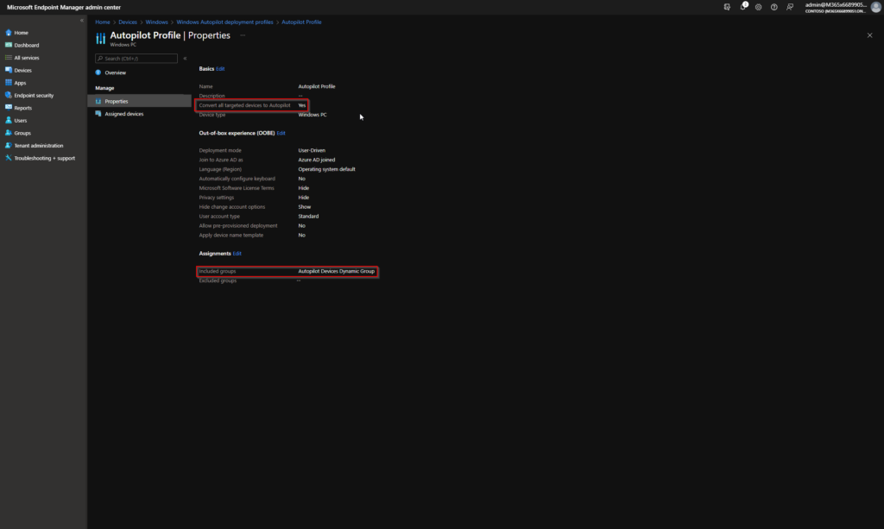Click 'Convert all targeted devices to Autopilot' label
The height and width of the screenshot is (529, 884).
pos(244,105)
